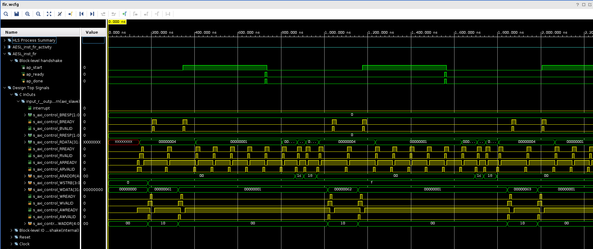Click the Name column header
The image size is (593, 249).
[x=40, y=32]
